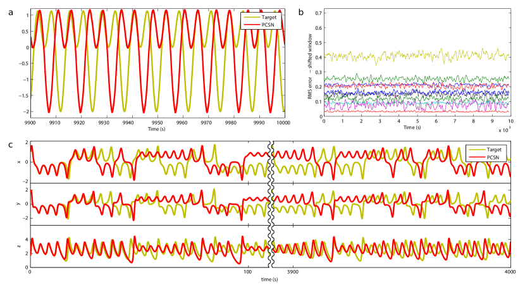525x301 pixels.
Task: Select the red PCSN line sample in panel a legend
Action: tap(251, 25)
